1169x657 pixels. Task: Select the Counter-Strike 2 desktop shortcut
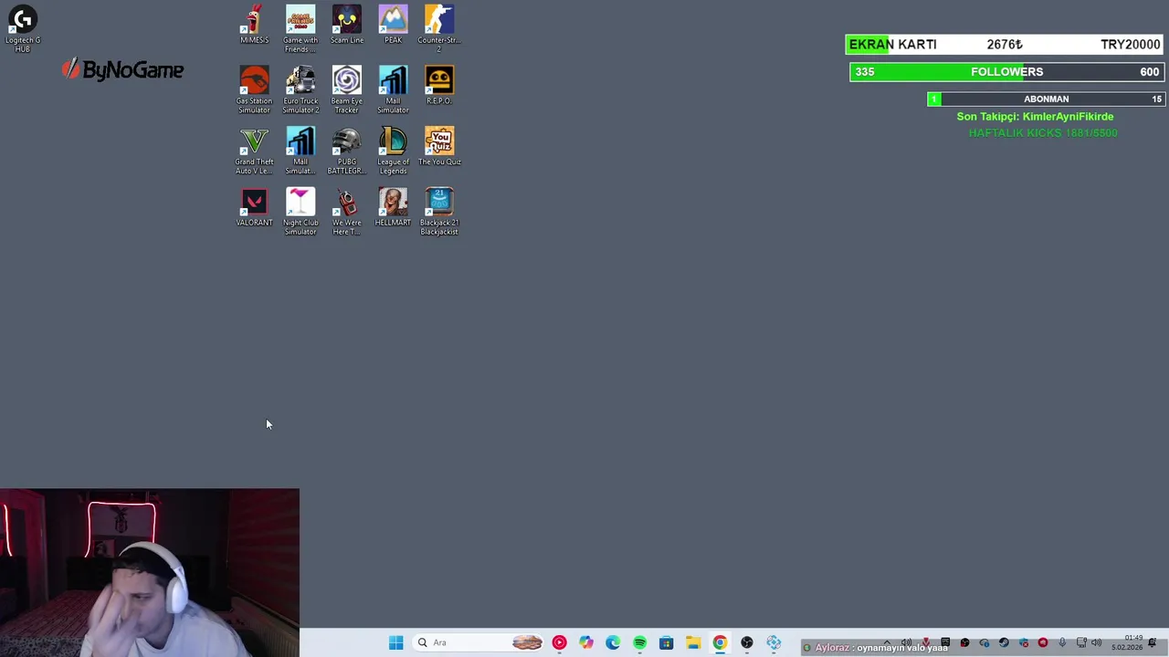tap(439, 28)
